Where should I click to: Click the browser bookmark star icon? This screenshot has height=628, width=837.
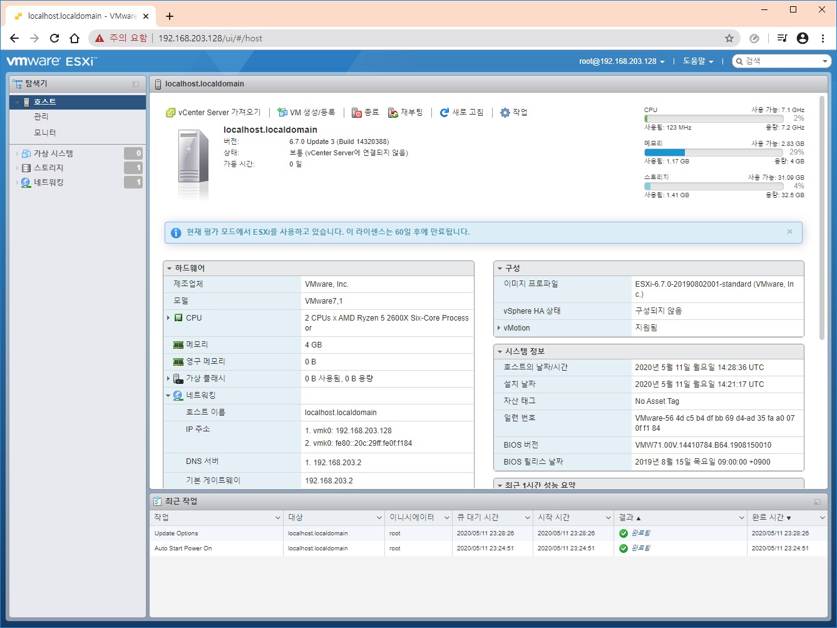pyautogui.click(x=729, y=38)
